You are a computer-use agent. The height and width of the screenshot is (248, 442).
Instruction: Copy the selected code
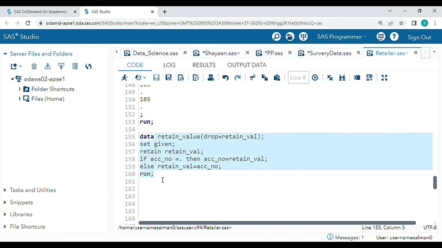265,78
